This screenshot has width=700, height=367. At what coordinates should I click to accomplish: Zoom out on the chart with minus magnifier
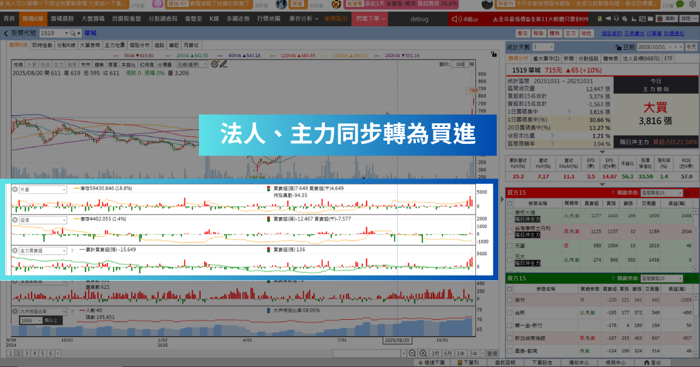(412, 353)
